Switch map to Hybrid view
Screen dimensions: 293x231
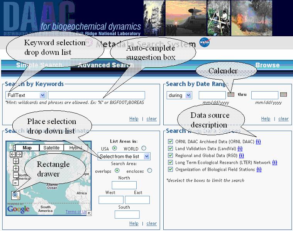pyautogui.click(x=76, y=148)
